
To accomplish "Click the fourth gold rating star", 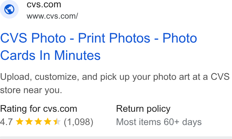I will point(48,122).
